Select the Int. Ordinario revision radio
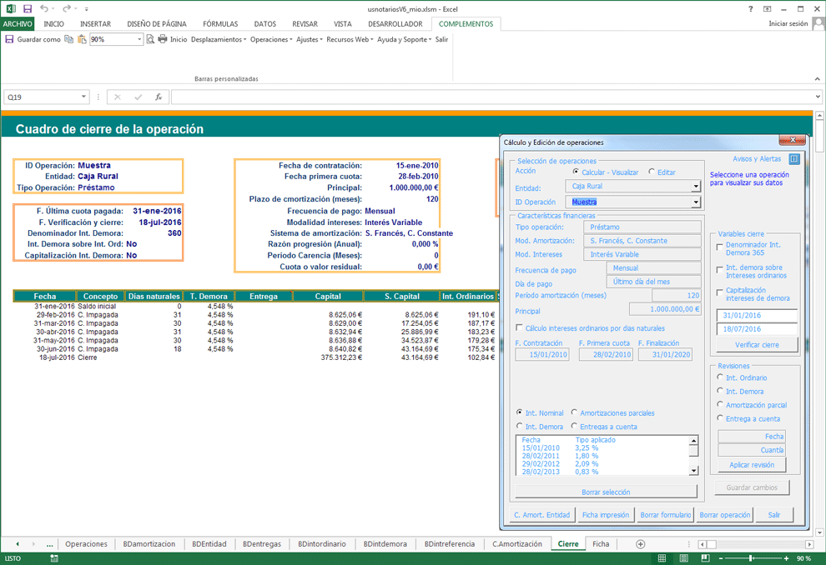The width and height of the screenshot is (826, 565). pos(720,377)
